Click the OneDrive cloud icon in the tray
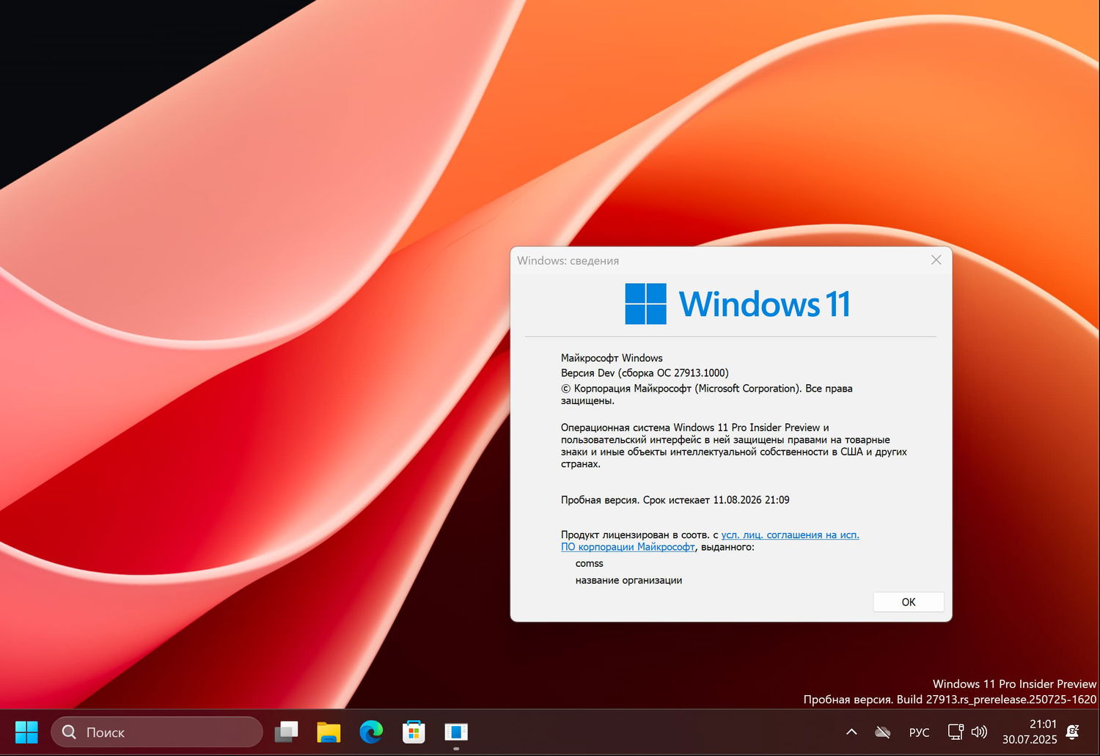 (882, 731)
